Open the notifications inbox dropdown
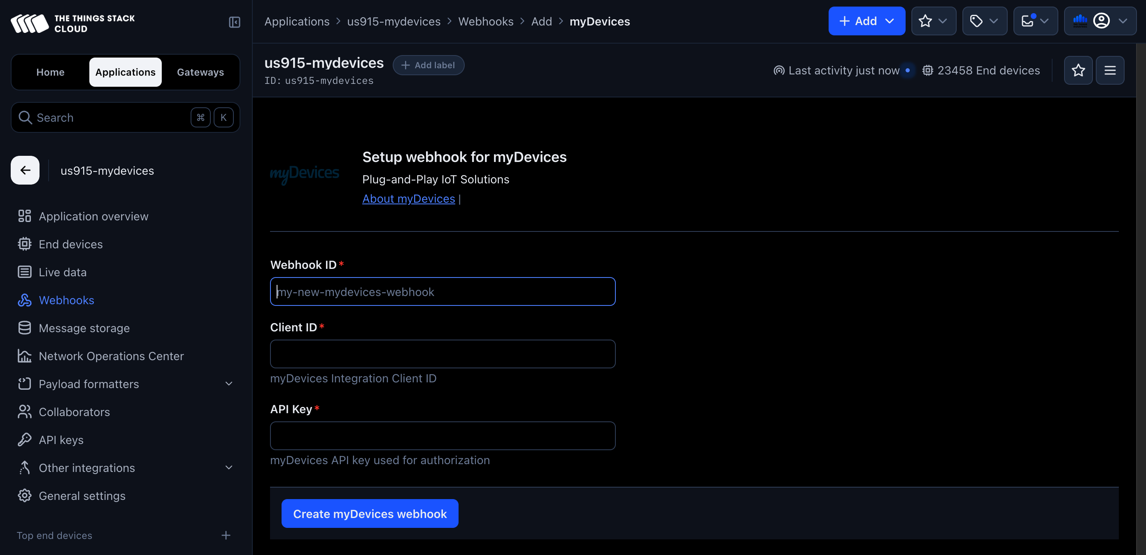 click(1035, 21)
